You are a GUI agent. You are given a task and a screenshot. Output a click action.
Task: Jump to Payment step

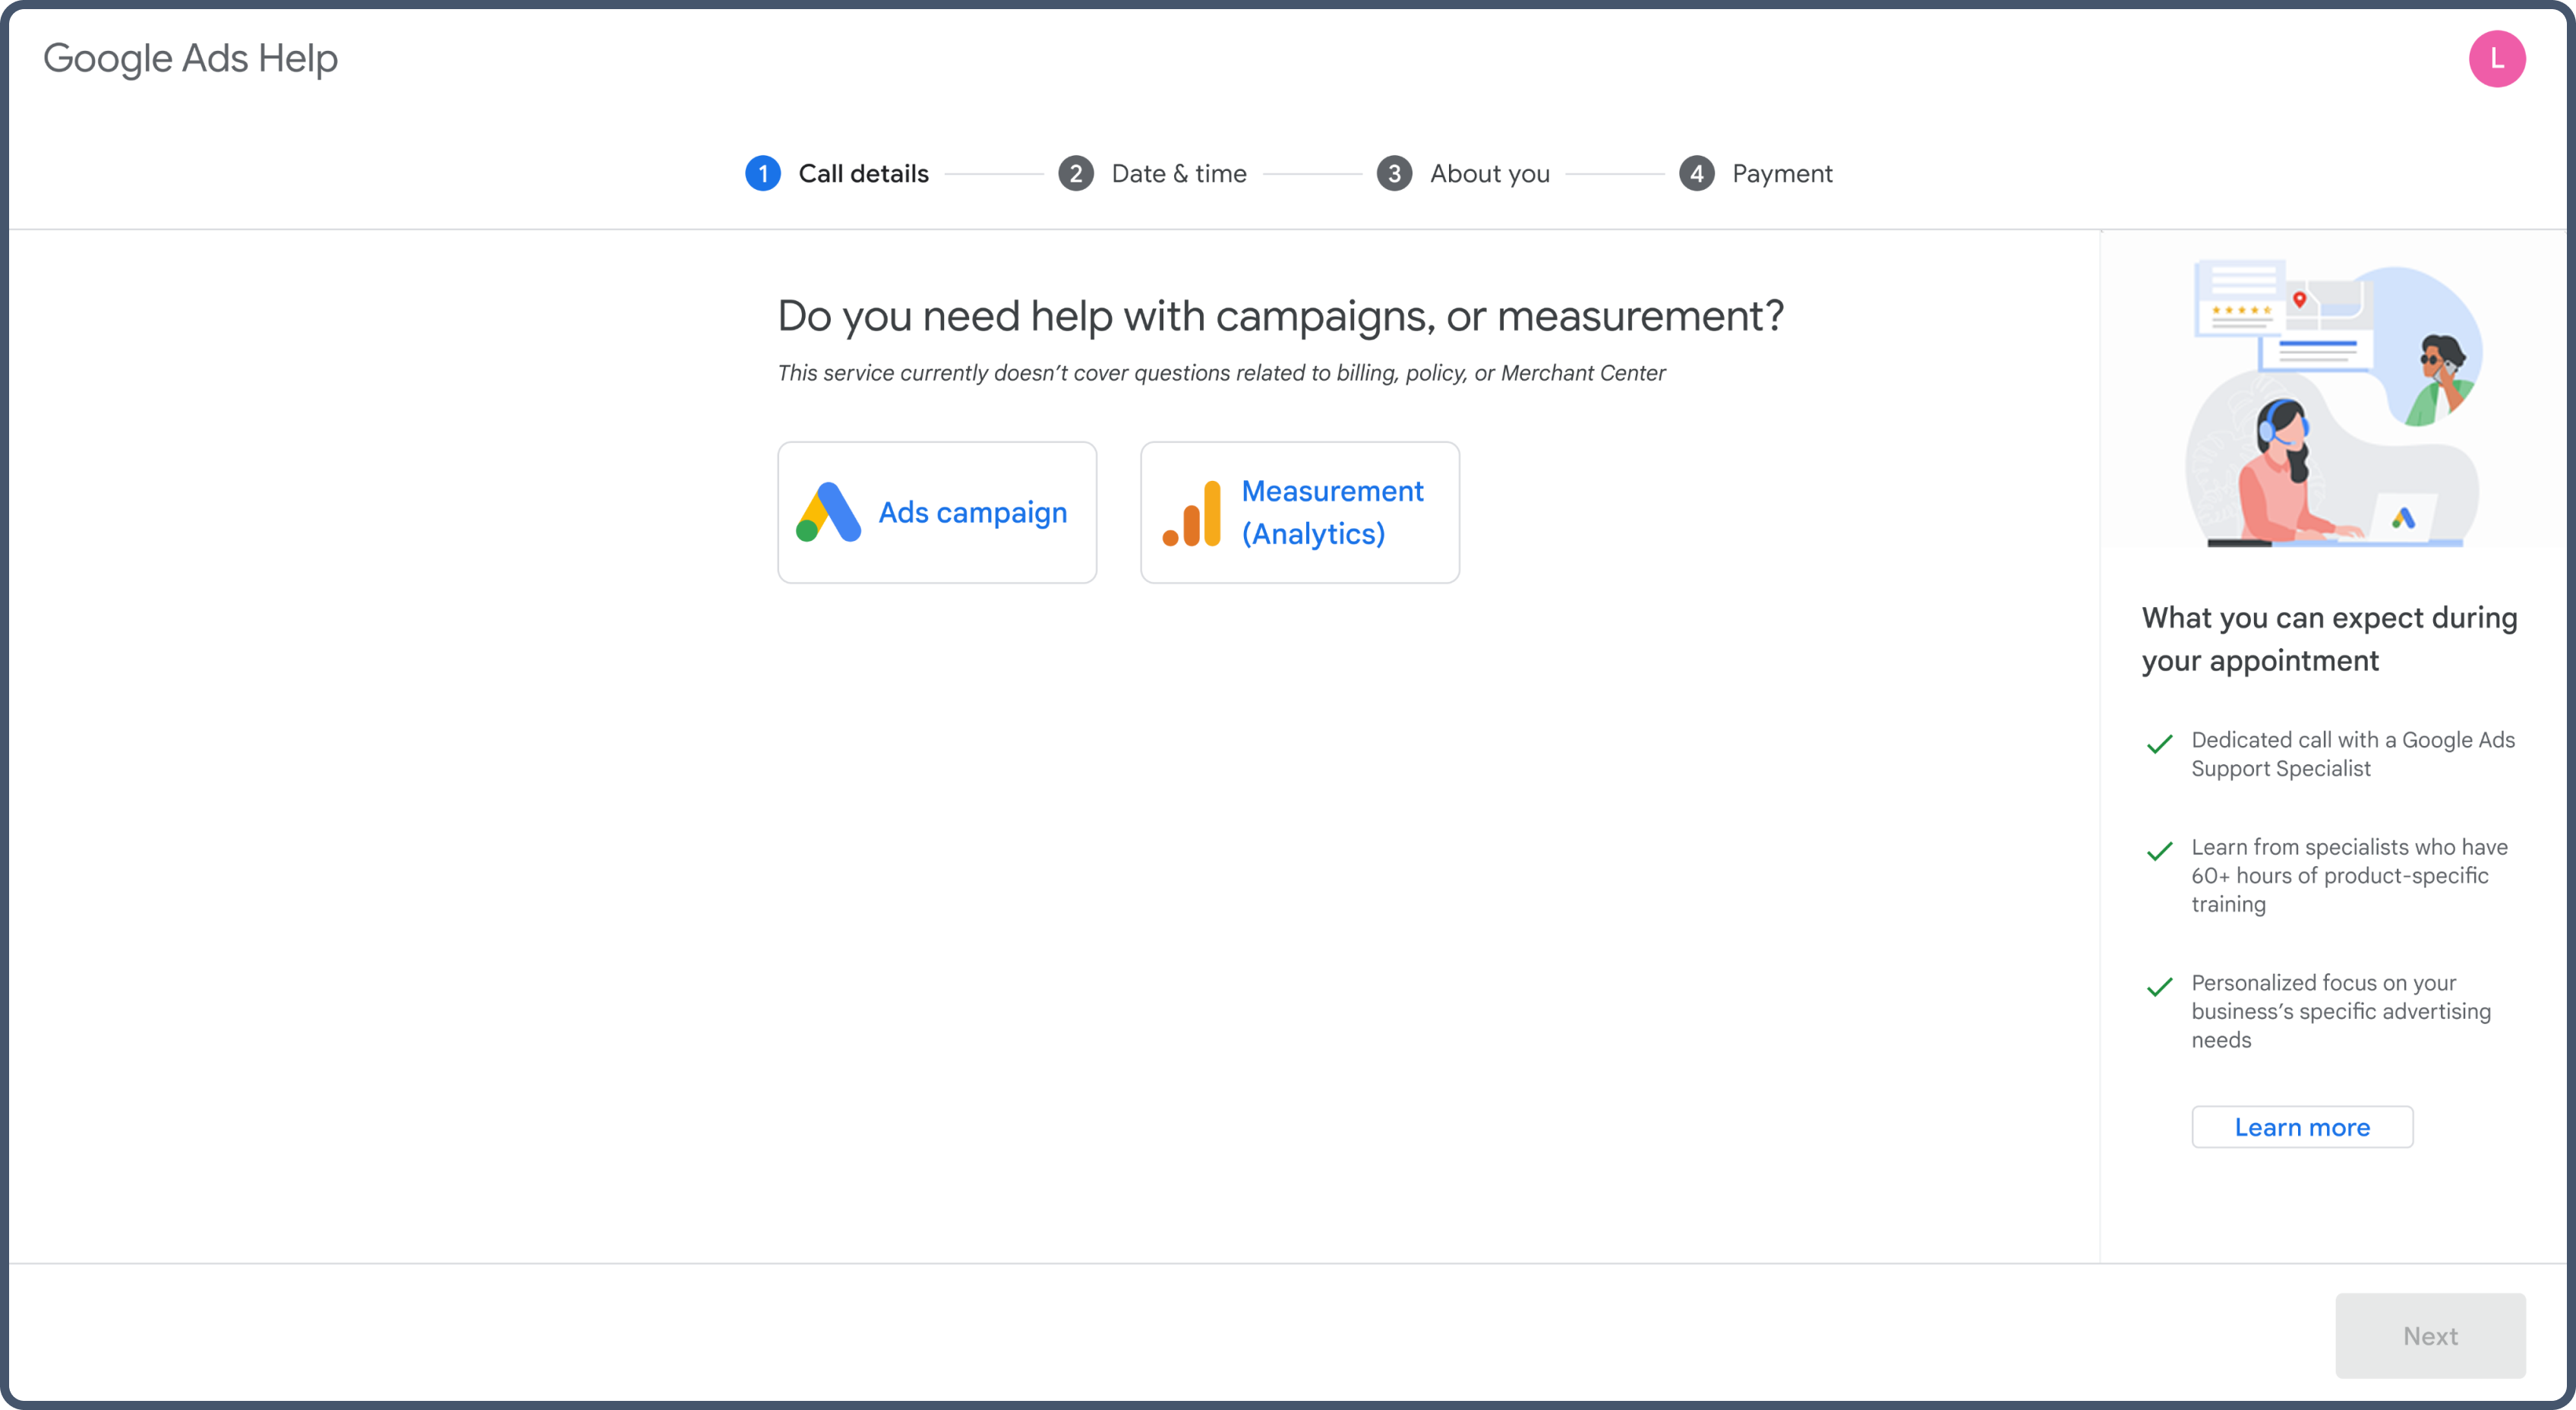pyautogui.click(x=1782, y=174)
